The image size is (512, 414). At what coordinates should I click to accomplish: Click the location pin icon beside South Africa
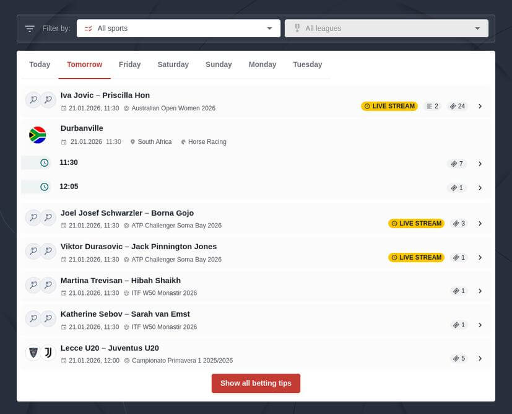pyautogui.click(x=132, y=141)
